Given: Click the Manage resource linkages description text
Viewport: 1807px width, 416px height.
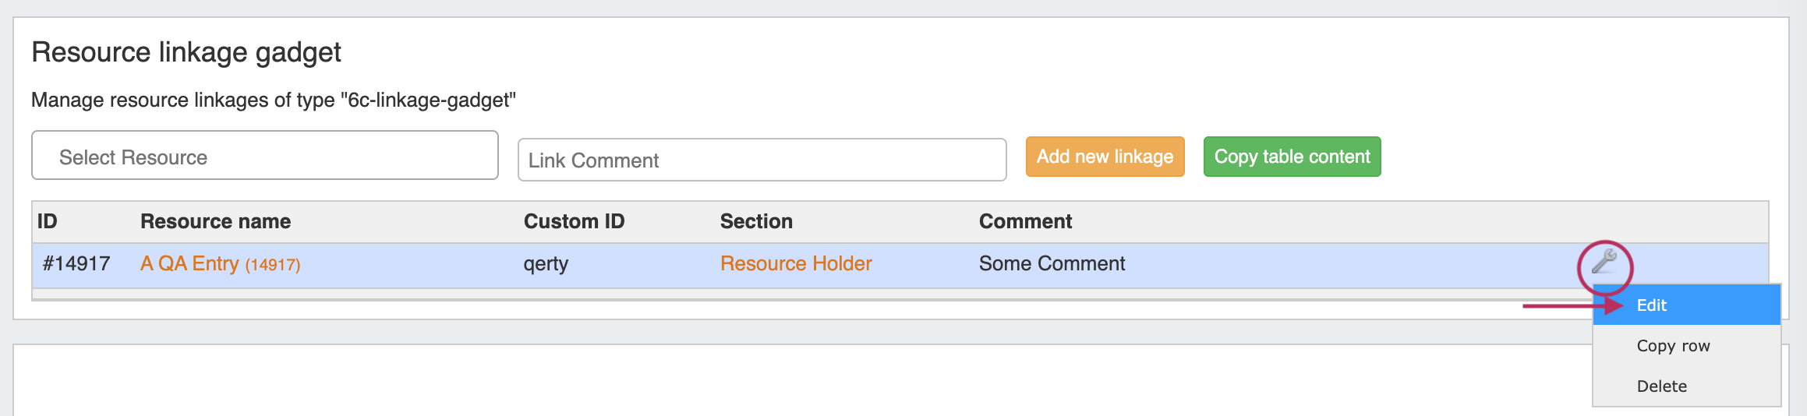Looking at the screenshot, I should pos(274,100).
